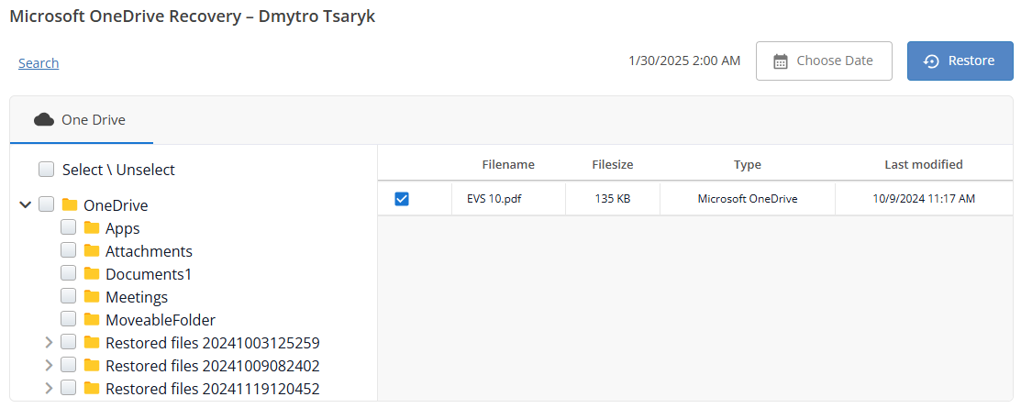This screenshot has width=1021, height=408.
Task: Click the Attachments folder icon
Action: pyautogui.click(x=91, y=251)
